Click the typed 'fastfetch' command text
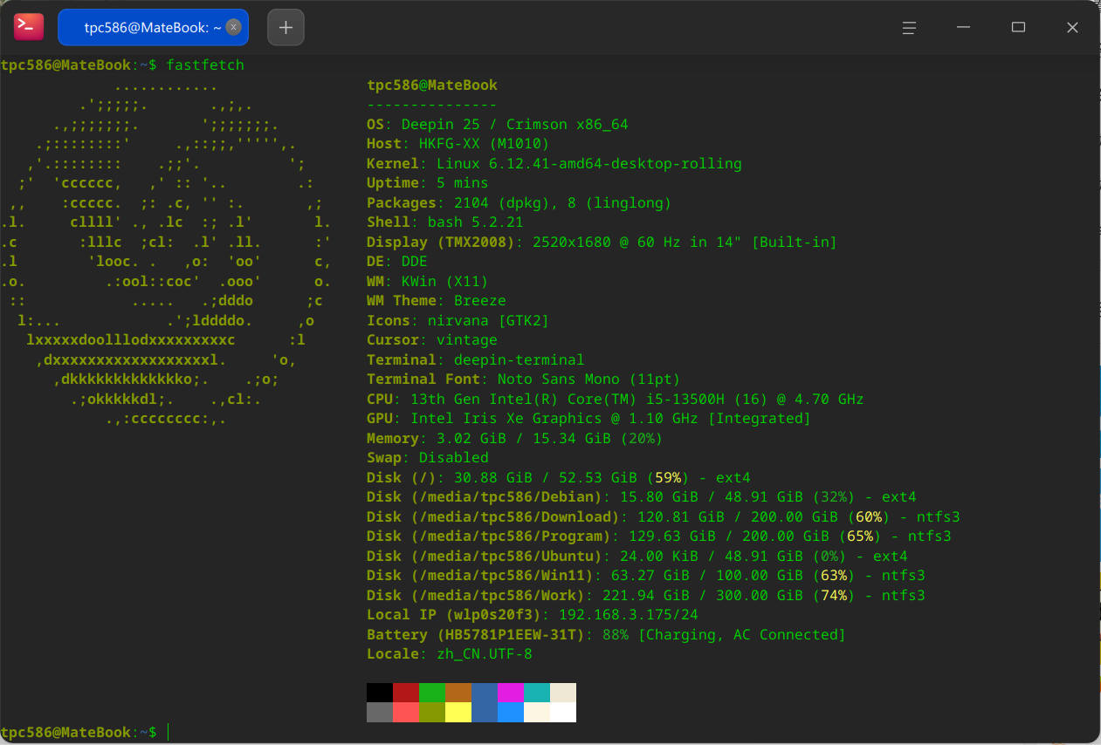This screenshot has height=745, width=1101. (205, 65)
